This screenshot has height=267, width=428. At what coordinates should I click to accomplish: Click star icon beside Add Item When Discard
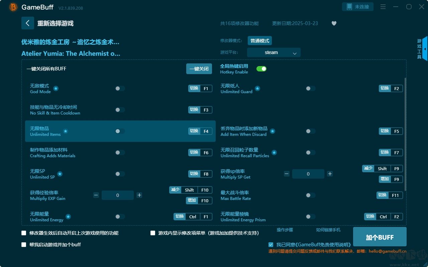pyautogui.click(x=273, y=131)
